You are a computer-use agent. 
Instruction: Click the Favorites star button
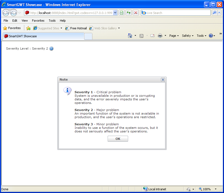pyautogui.click(x=12, y=28)
